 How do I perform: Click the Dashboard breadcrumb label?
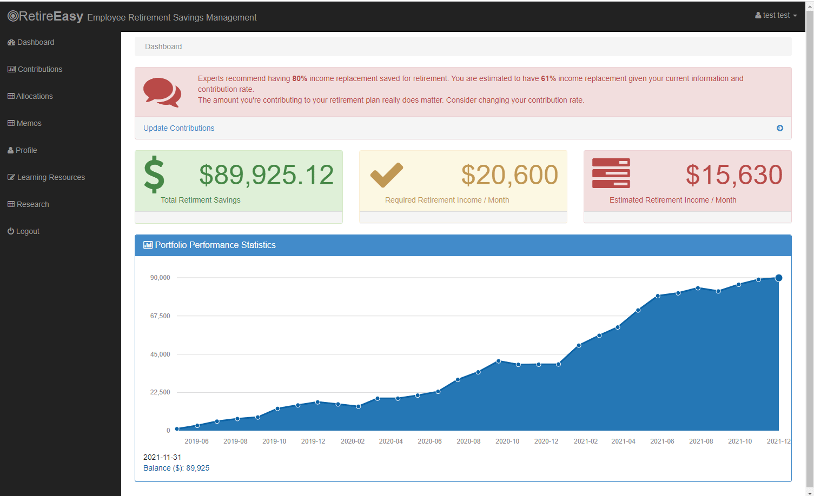click(163, 47)
